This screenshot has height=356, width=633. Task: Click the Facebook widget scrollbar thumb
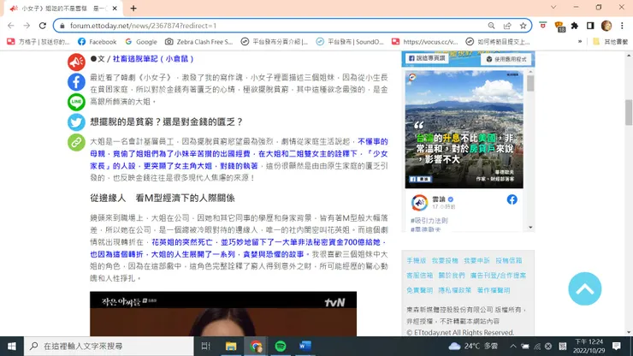[x=530, y=83]
